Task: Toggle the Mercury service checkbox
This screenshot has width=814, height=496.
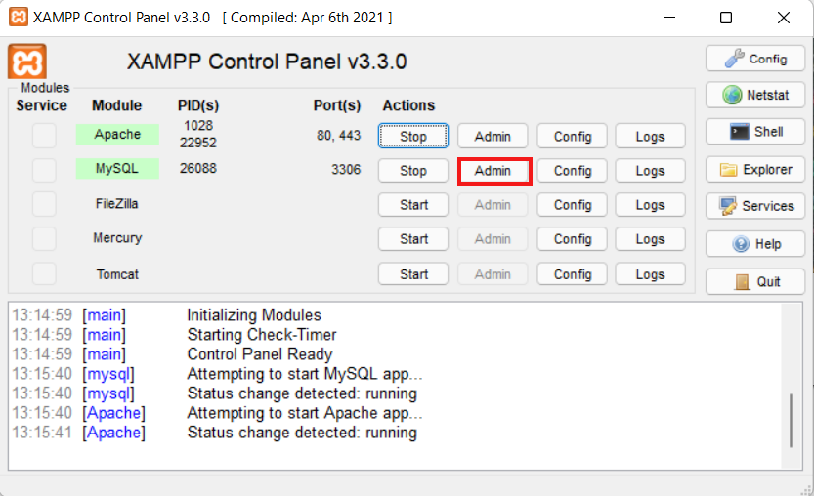Action: (x=44, y=238)
